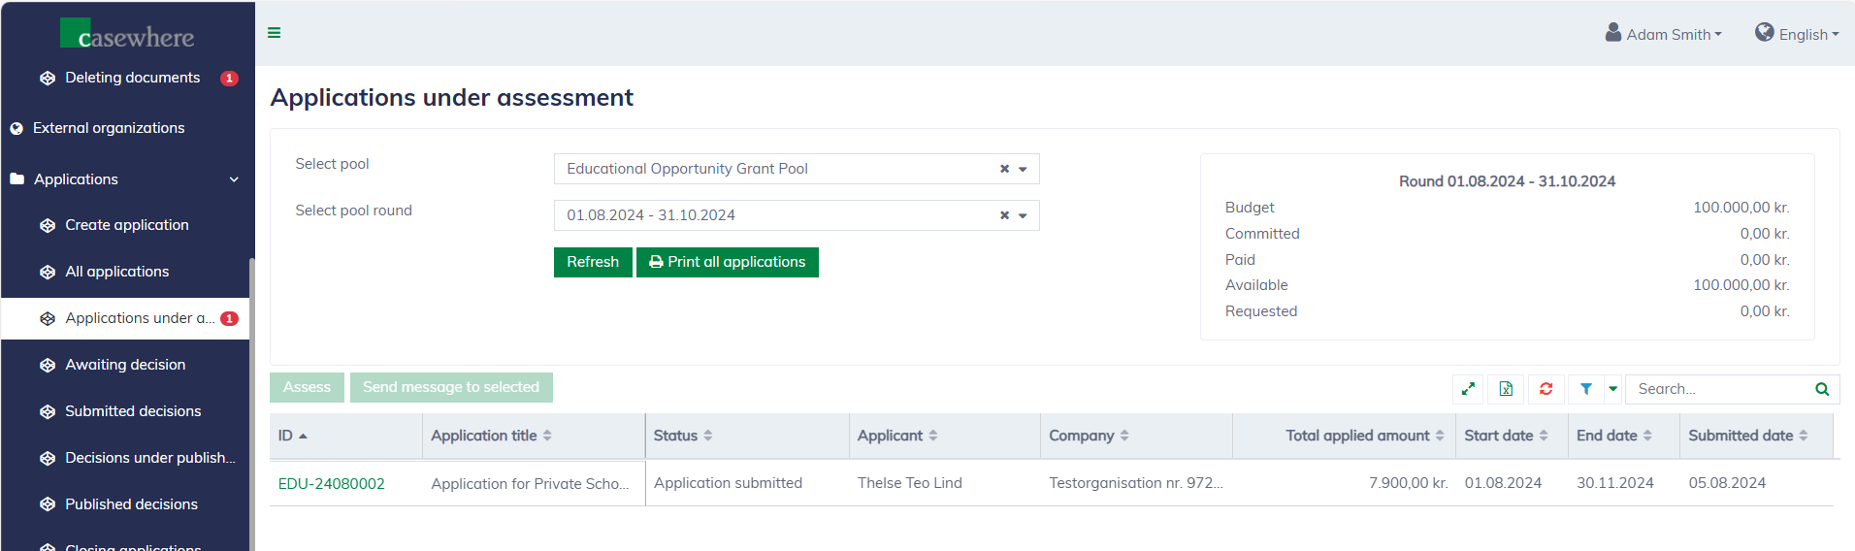The width and height of the screenshot is (1855, 551).
Task: Click the blue filter funnel icon
Action: pyautogui.click(x=1585, y=389)
